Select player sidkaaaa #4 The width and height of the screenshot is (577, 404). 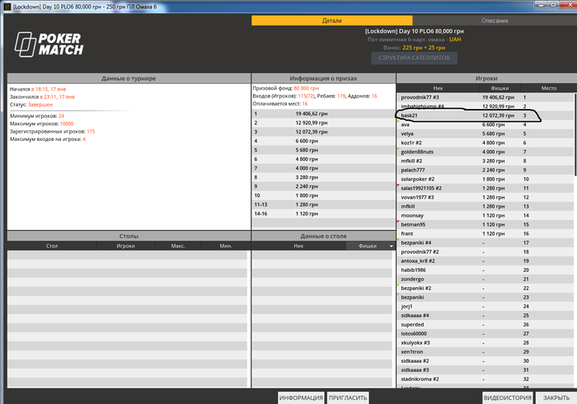pos(485,315)
